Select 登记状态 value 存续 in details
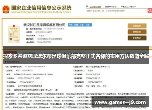This screenshot has width=152, height=110. click(96, 86)
